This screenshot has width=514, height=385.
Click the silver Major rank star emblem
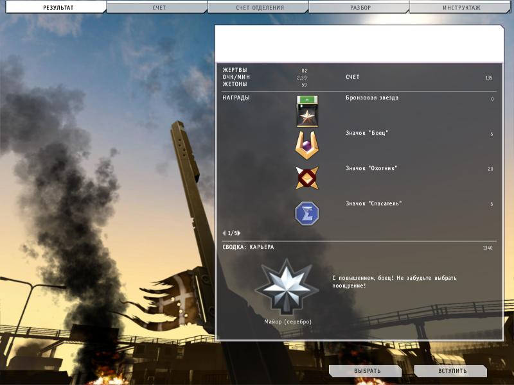tap(285, 286)
